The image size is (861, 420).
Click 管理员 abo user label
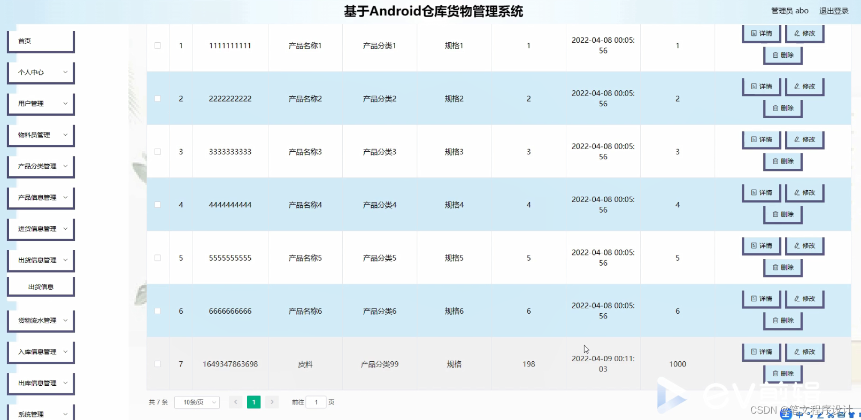coord(789,11)
